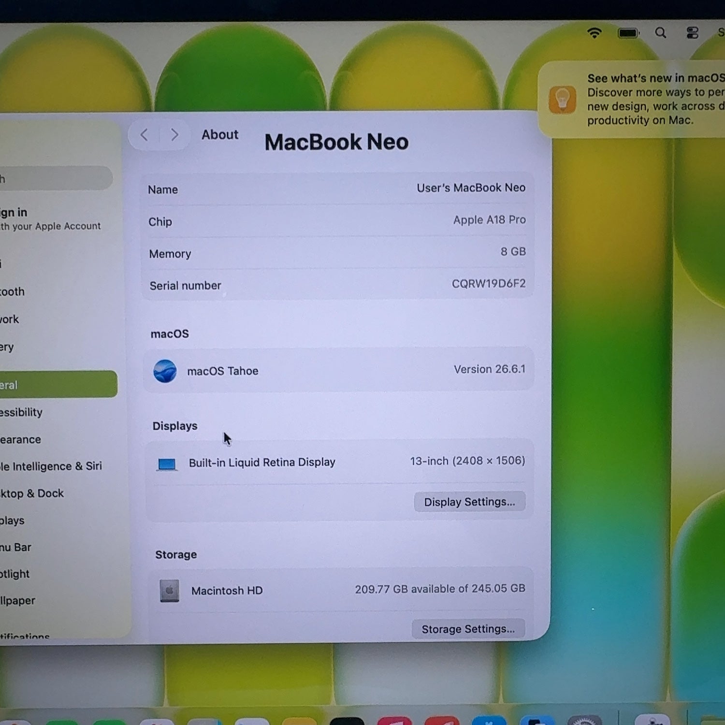This screenshot has width=725, height=725.
Task: Click the name "User's MacBook Neo"
Action: pyautogui.click(x=471, y=188)
